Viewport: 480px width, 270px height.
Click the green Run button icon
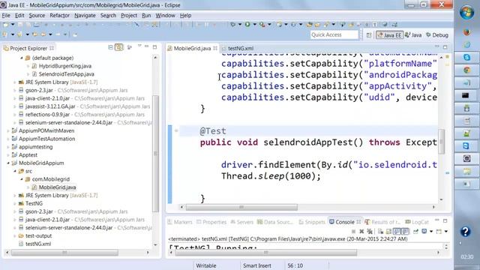tap(247, 25)
